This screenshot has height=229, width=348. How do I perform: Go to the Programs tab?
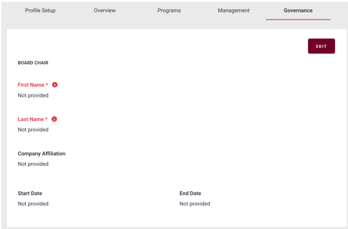pos(169,10)
